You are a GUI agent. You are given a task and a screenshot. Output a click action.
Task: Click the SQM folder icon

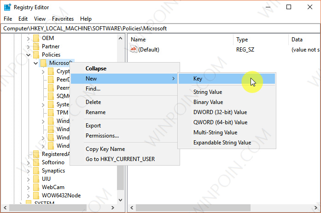pos(51,96)
